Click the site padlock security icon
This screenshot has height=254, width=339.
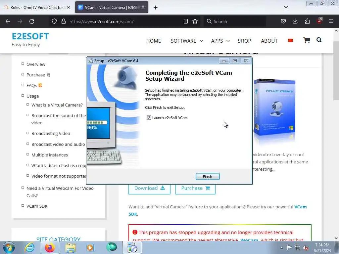tap(63, 21)
